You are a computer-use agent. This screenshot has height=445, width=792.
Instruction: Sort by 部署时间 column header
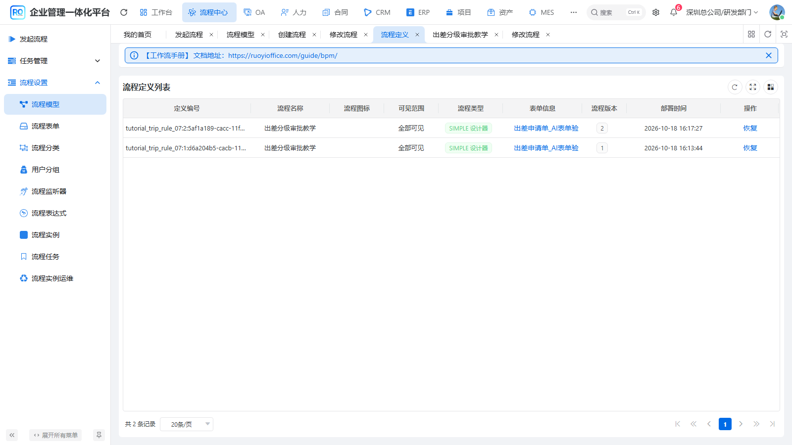click(x=673, y=108)
